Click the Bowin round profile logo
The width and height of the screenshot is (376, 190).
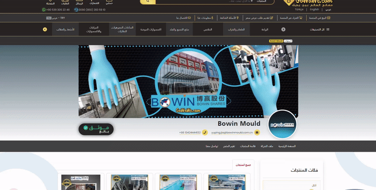282,124
